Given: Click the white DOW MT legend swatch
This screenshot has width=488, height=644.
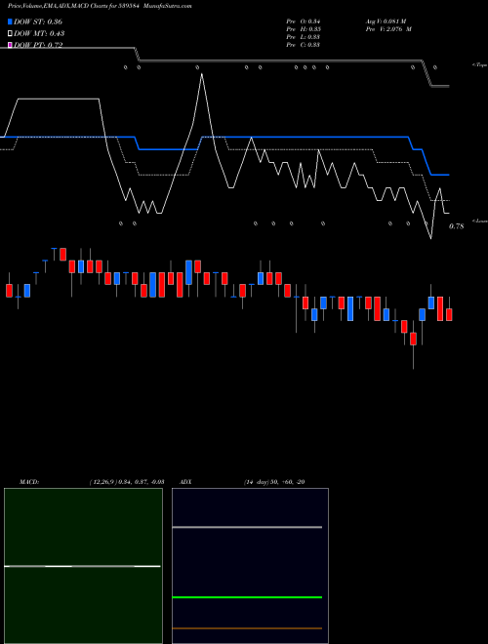Looking at the screenshot, I should [10, 34].
